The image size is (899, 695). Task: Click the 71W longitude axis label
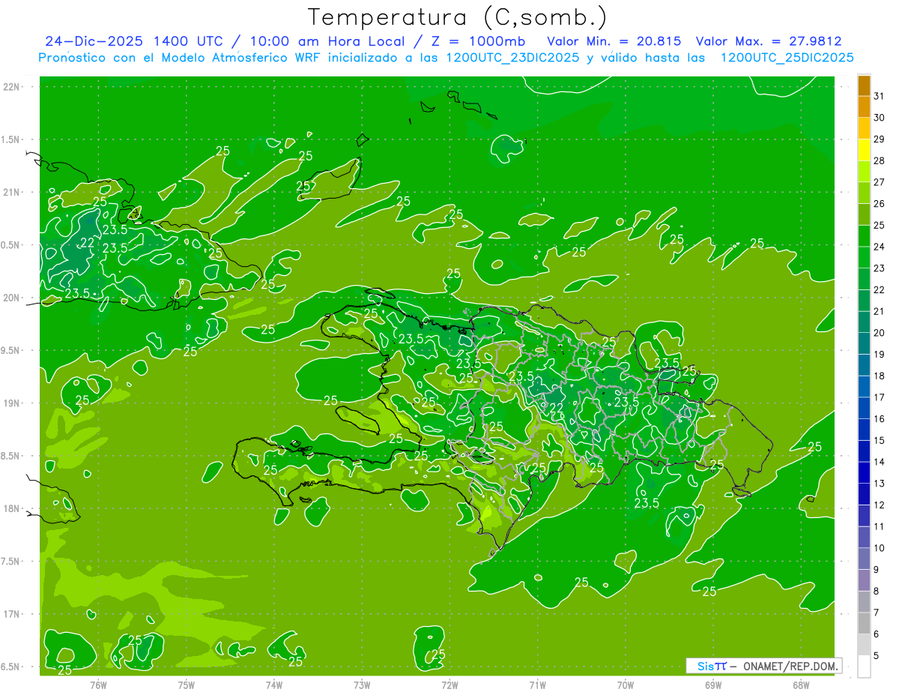coord(537,685)
